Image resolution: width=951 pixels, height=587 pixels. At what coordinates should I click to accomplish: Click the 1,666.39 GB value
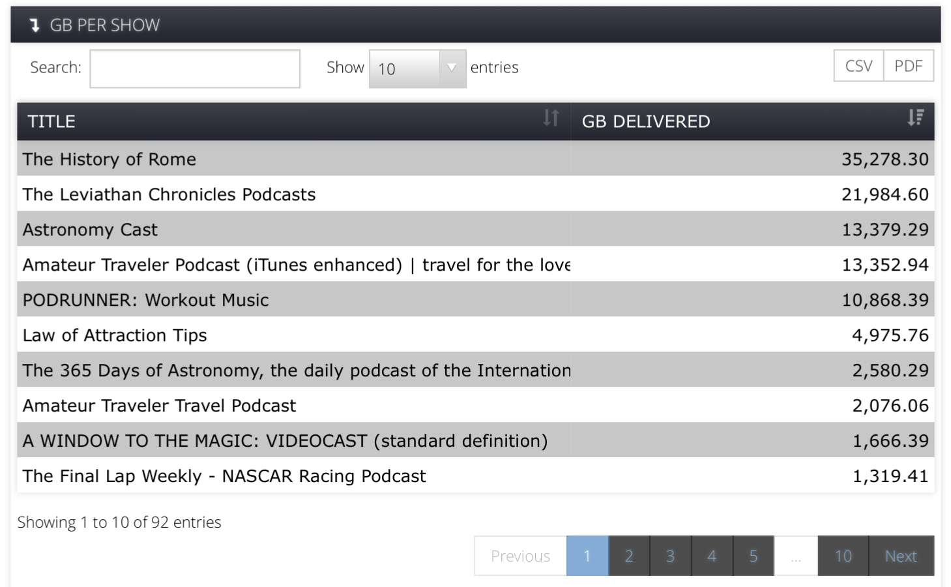point(890,441)
